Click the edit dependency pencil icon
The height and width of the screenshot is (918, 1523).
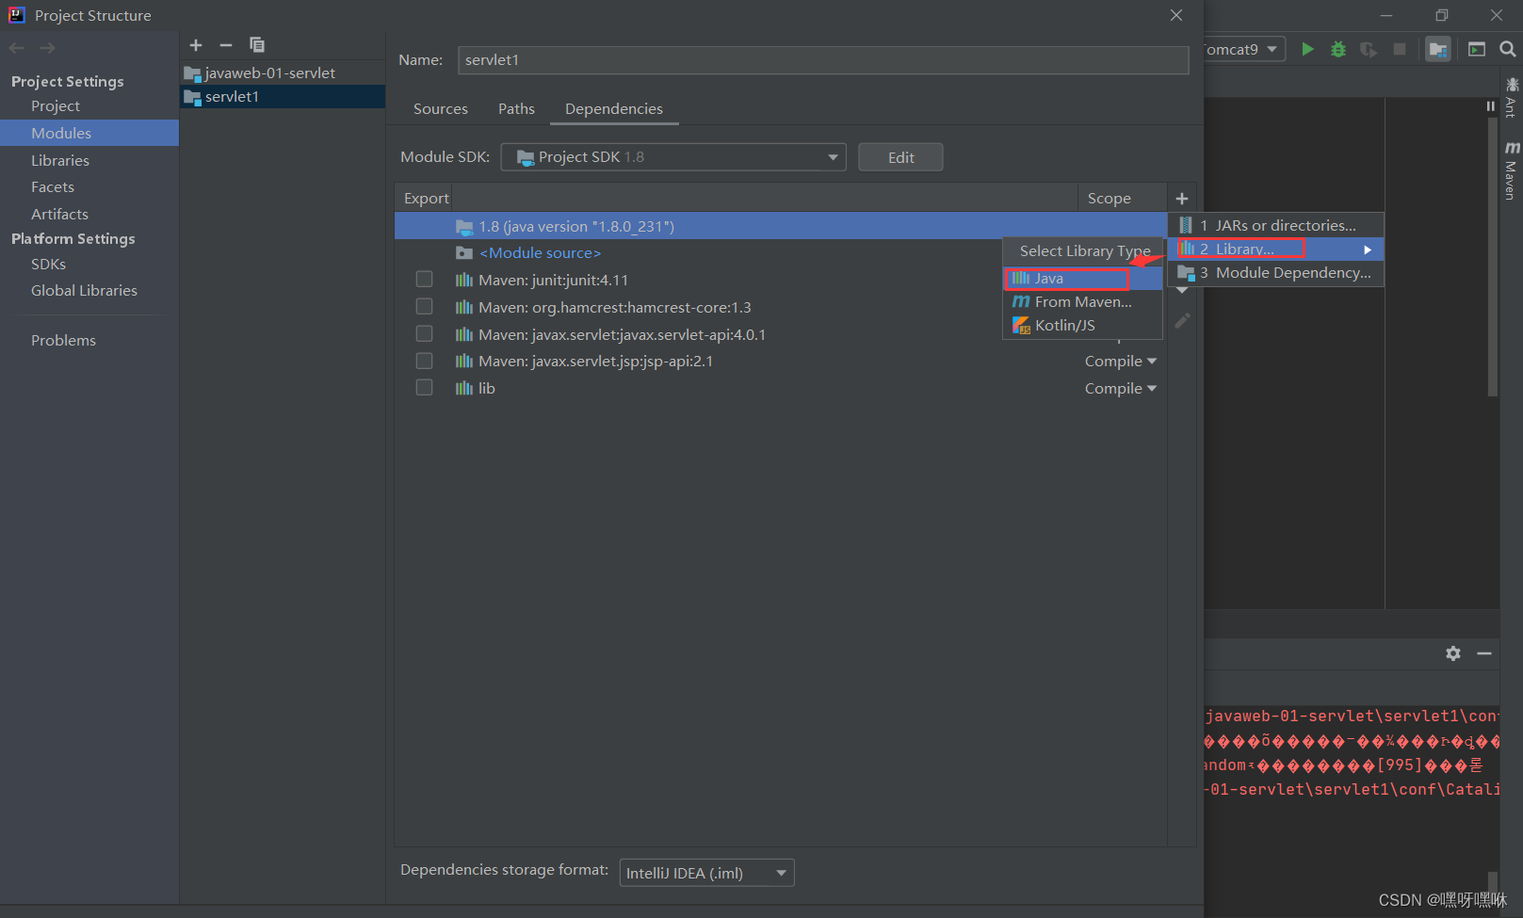pos(1182,321)
